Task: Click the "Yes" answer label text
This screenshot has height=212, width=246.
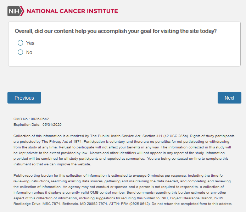Action: [x=30, y=43]
